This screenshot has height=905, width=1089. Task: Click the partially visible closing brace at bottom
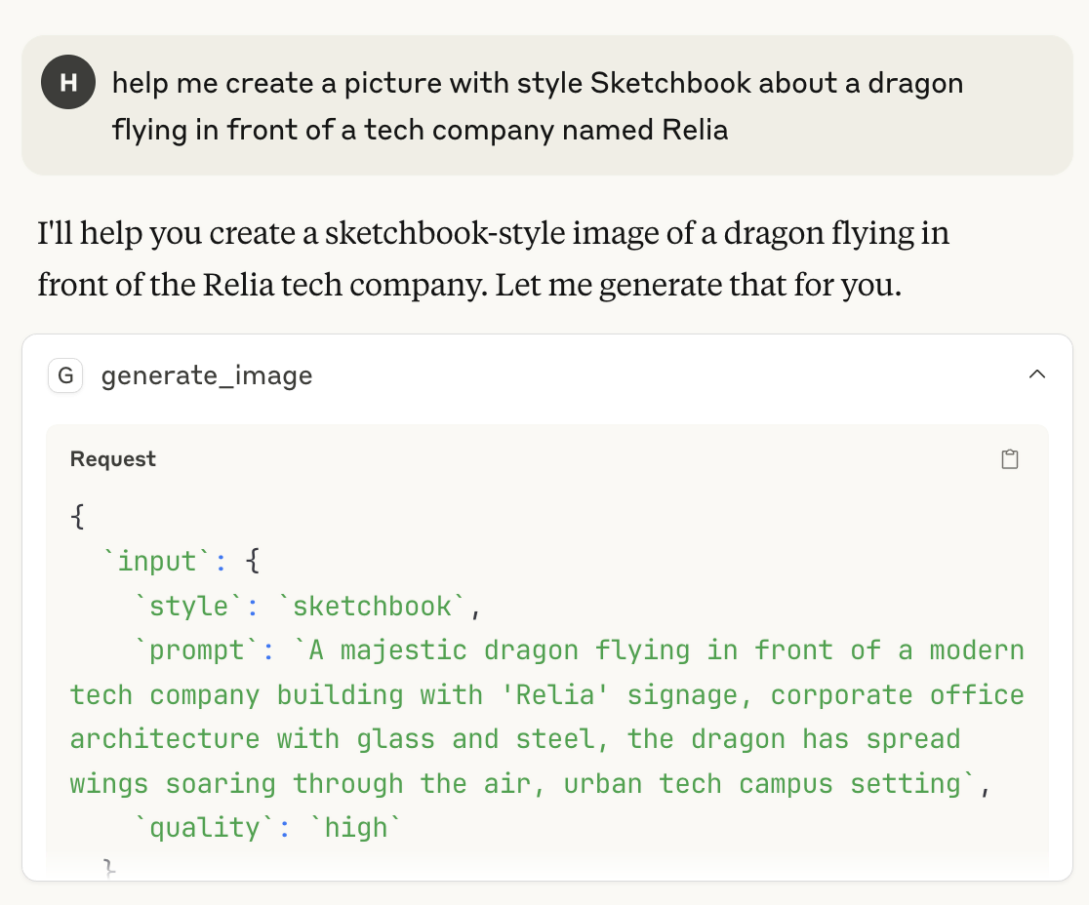click(x=109, y=867)
